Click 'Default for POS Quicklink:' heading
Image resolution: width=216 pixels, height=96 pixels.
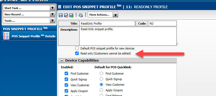(x=113, y=67)
